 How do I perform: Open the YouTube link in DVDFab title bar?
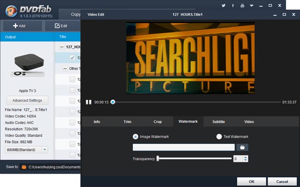coord(242,6)
